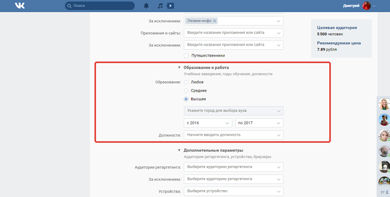
Task: Open the music note icon
Action: (x=160, y=6)
